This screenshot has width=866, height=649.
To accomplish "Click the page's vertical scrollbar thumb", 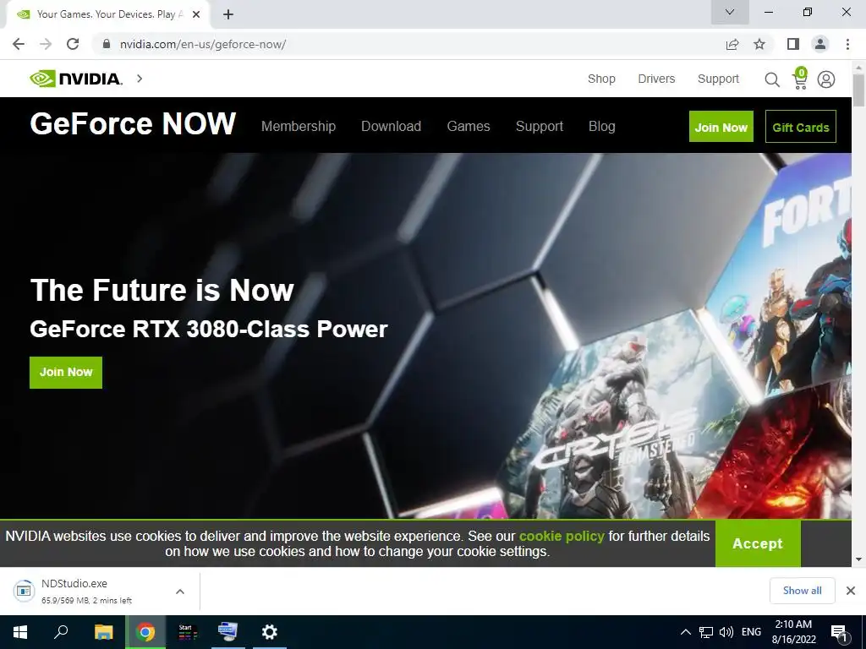I will [858, 90].
